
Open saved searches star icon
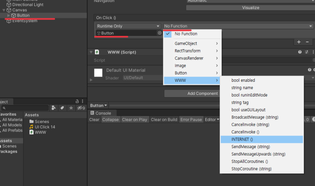[71, 108]
